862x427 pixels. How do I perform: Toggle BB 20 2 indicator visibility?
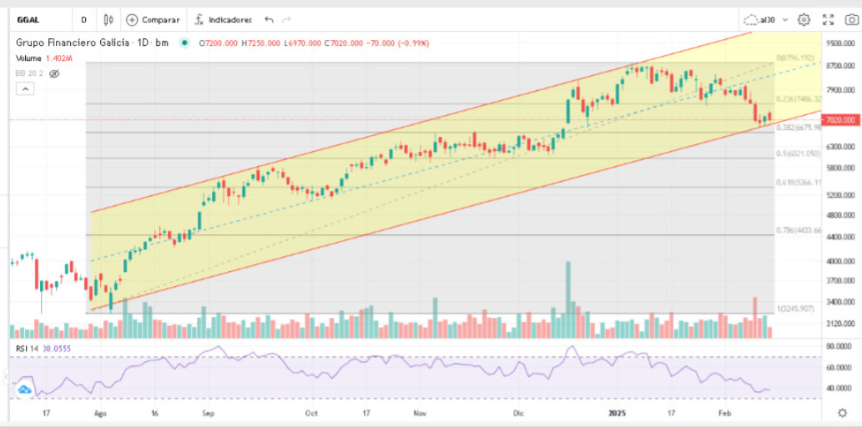click(54, 73)
